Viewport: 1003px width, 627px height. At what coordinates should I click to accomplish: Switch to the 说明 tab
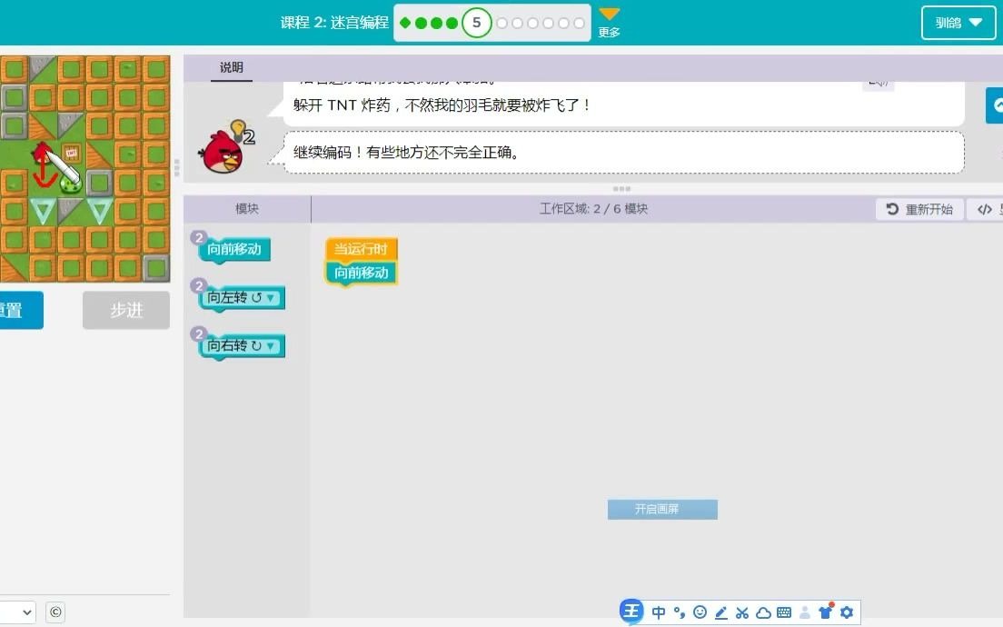[230, 67]
